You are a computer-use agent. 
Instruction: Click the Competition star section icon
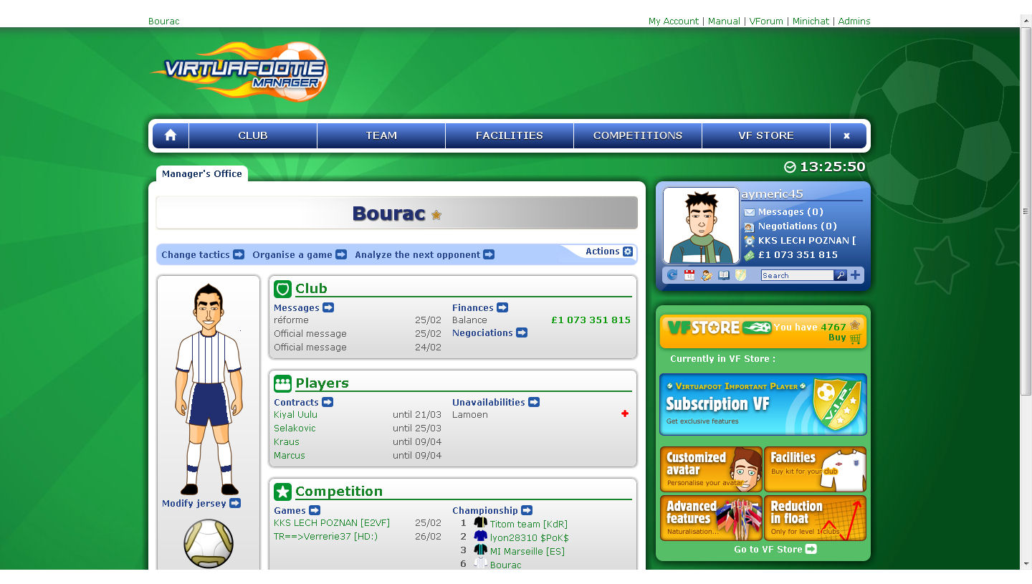click(x=282, y=492)
